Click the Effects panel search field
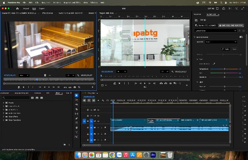This screenshot has width=248, height=160. tap(16, 98)
